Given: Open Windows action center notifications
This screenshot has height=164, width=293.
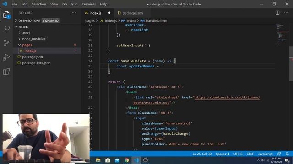Looking at the screenshot, I should pos(287,160).
